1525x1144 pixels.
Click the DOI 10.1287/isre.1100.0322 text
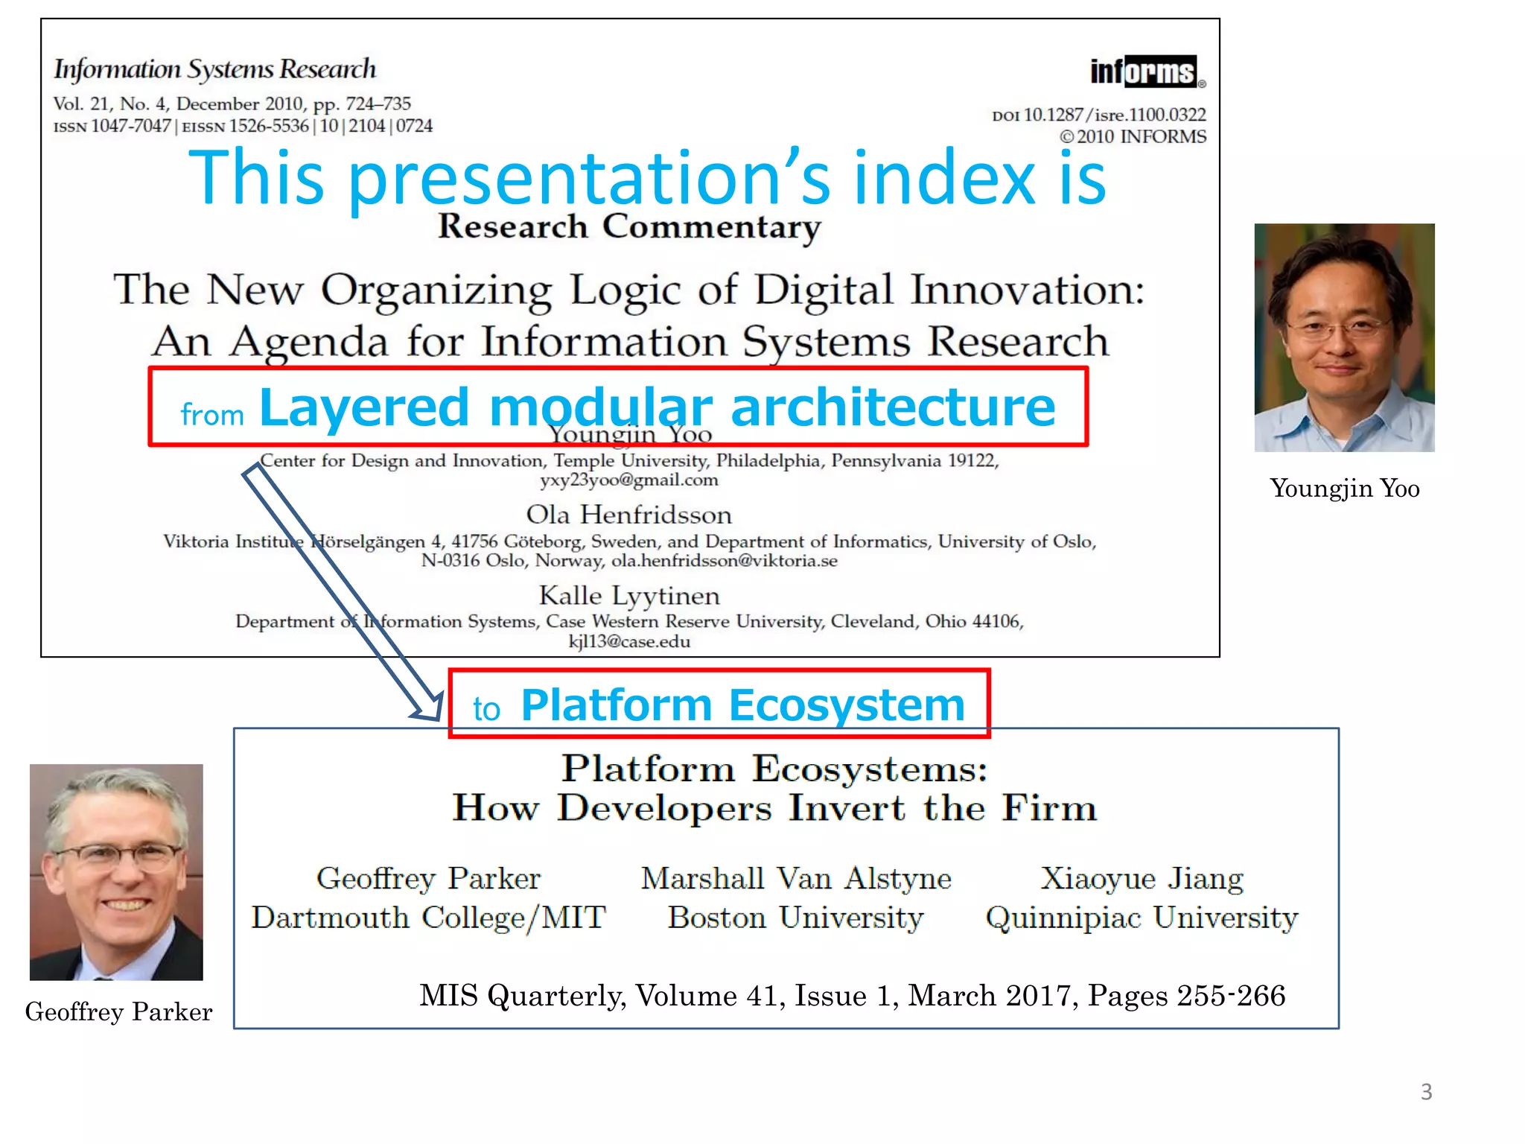(1098, 115)
